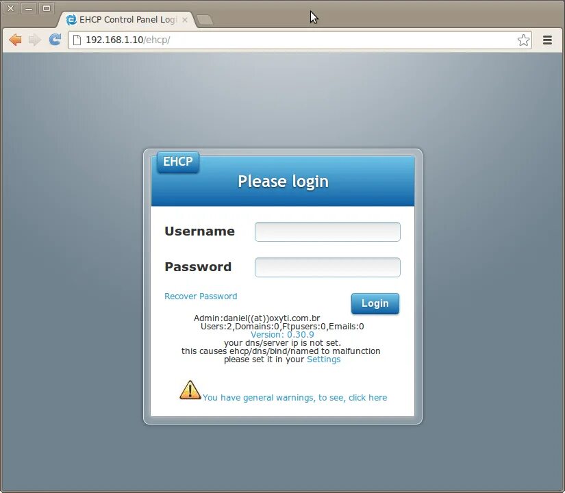Open the Recover Password link

pyautogui.click(x=201, y=296)
